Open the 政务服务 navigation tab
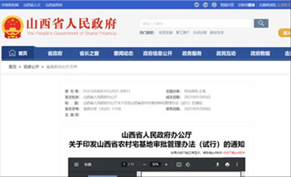Viewport: 291px width, 177px height. (192, 53)
